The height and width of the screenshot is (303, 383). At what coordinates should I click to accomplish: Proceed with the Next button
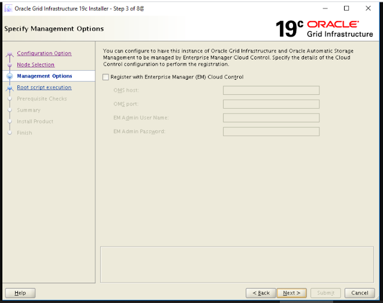292,293
